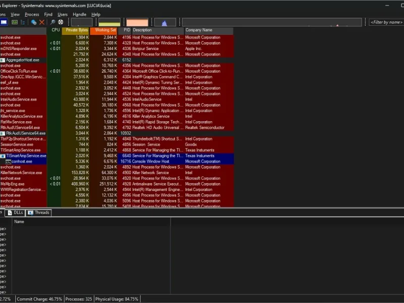Select OfficeClickToRun.exe process
Screen dimensions: 404x303
(117, 71)
